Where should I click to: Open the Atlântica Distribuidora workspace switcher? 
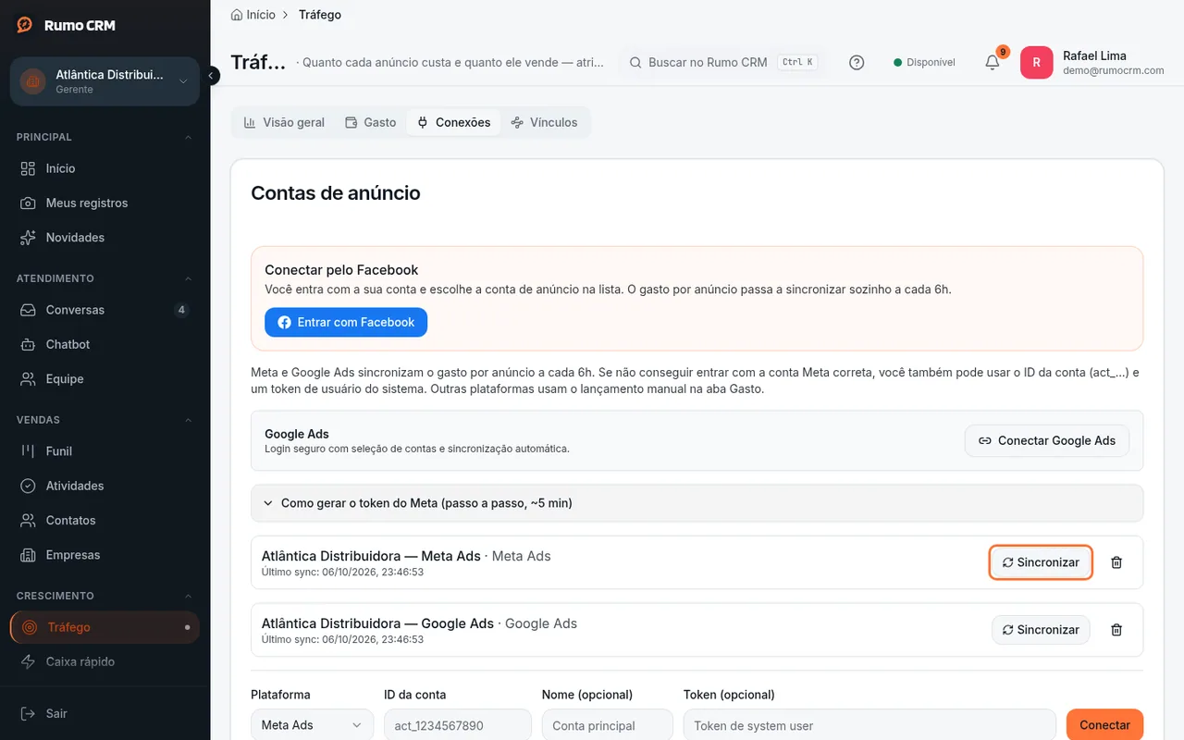point(105,81)
